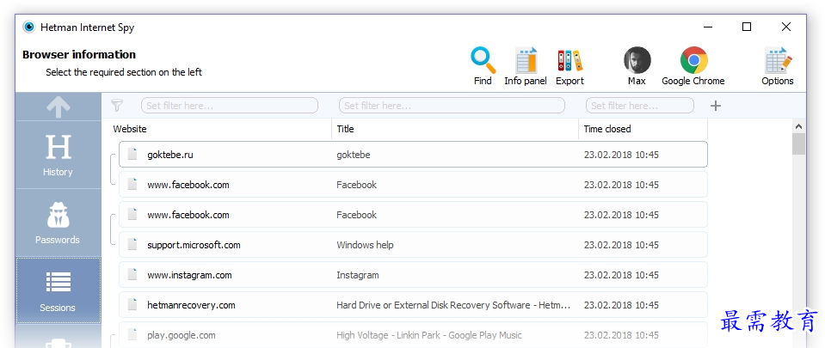Select the play.google.com row
This screenshot has width=825, height=348.
point(413,335)
